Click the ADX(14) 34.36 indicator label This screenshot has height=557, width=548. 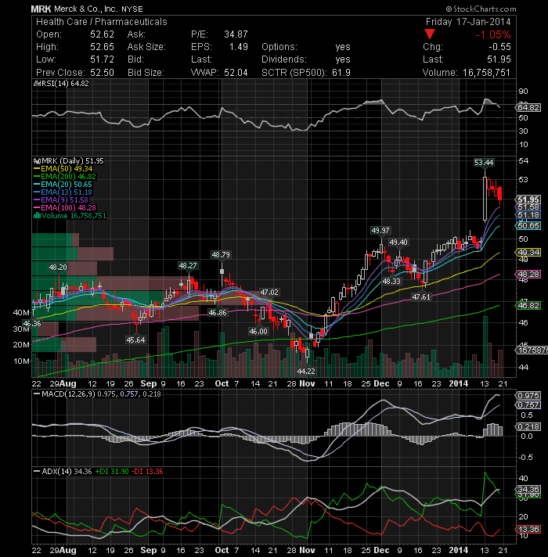click(67, 472)
